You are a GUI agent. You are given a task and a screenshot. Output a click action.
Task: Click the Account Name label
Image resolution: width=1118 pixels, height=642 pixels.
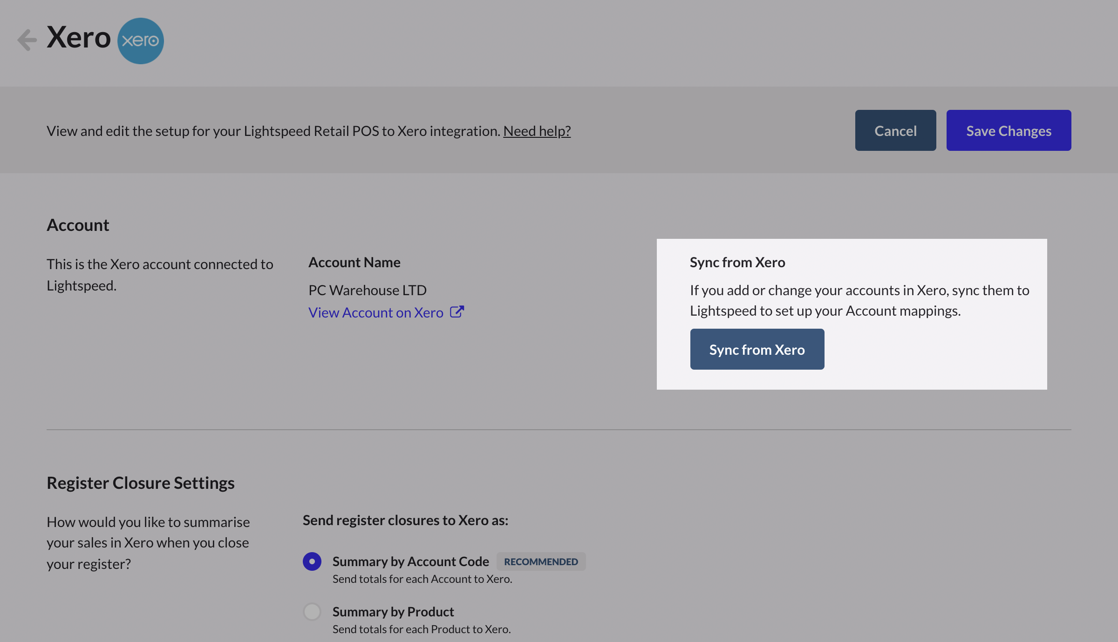[354, 262]
